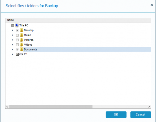Click the C:\ drive icon

21,54
